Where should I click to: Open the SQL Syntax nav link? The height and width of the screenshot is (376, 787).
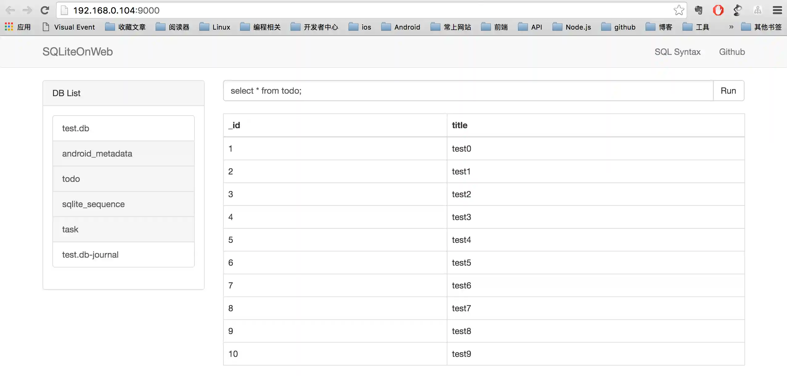coord(677,52)
